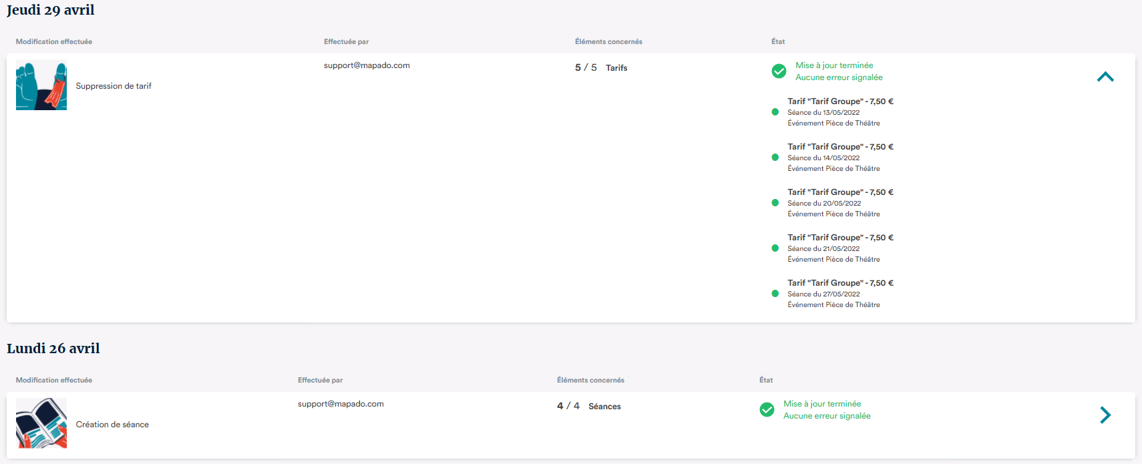
Task: Click green status dot for Séance du 21/05/2022
Action: [x=775, y=248]
